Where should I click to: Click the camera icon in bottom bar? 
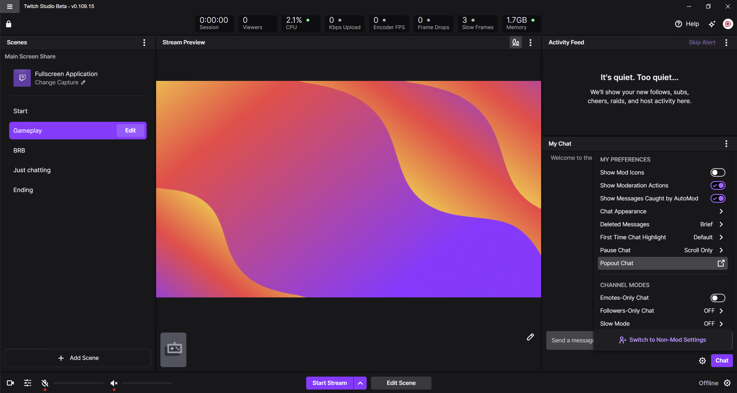[x=10, y=383]
